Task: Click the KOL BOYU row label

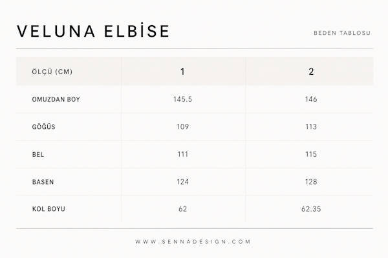Action: [48, 209]
